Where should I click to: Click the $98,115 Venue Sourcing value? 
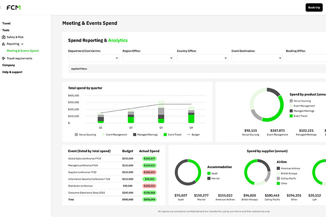point(250,131)
